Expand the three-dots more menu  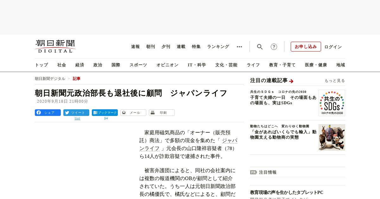coord(239,47)
